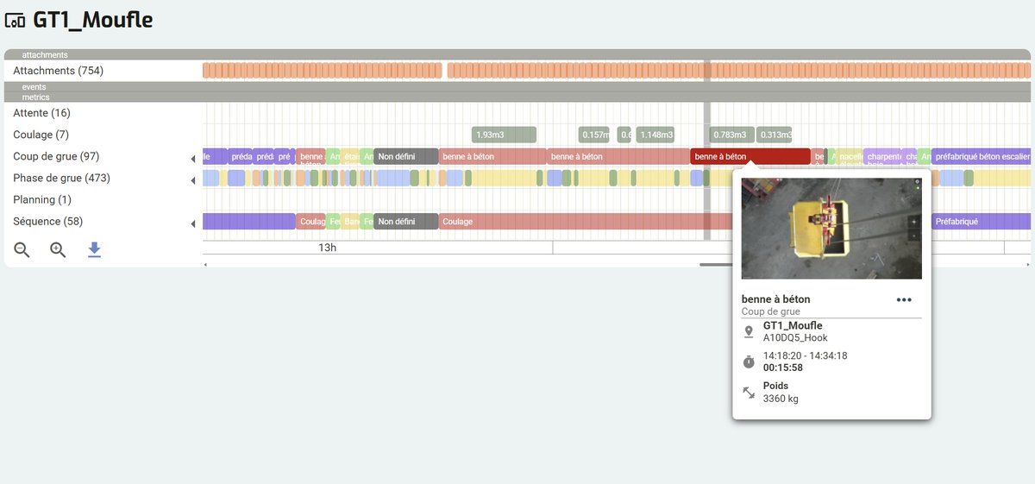
Task: Click the Coulage (7) row label
Action: tap(41, 135)
